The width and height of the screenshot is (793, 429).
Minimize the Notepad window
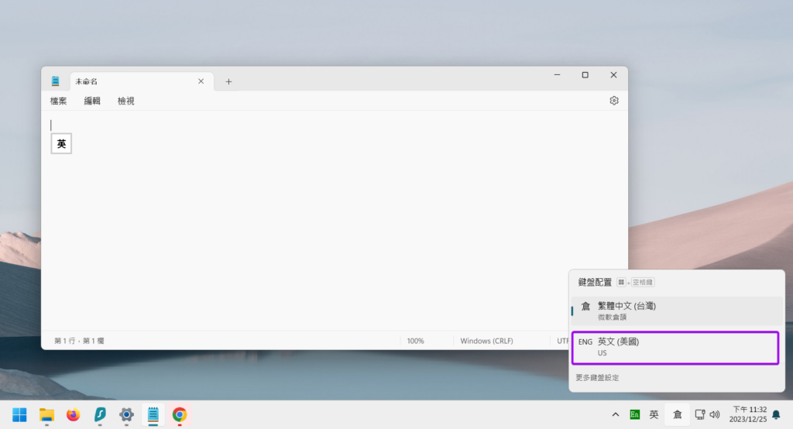point(558,75)
